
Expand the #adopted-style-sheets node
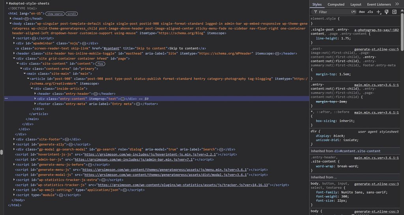pos(7,3)
